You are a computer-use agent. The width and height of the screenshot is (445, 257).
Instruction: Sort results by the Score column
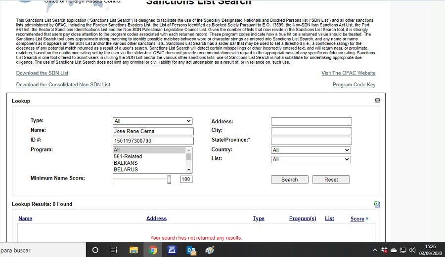tap(357, 219)
